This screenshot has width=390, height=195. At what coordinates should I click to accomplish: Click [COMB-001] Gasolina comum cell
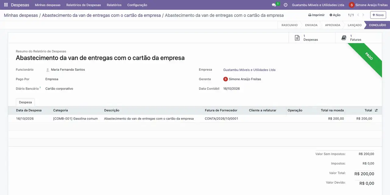pyautogui.click(x=76, y=119)
